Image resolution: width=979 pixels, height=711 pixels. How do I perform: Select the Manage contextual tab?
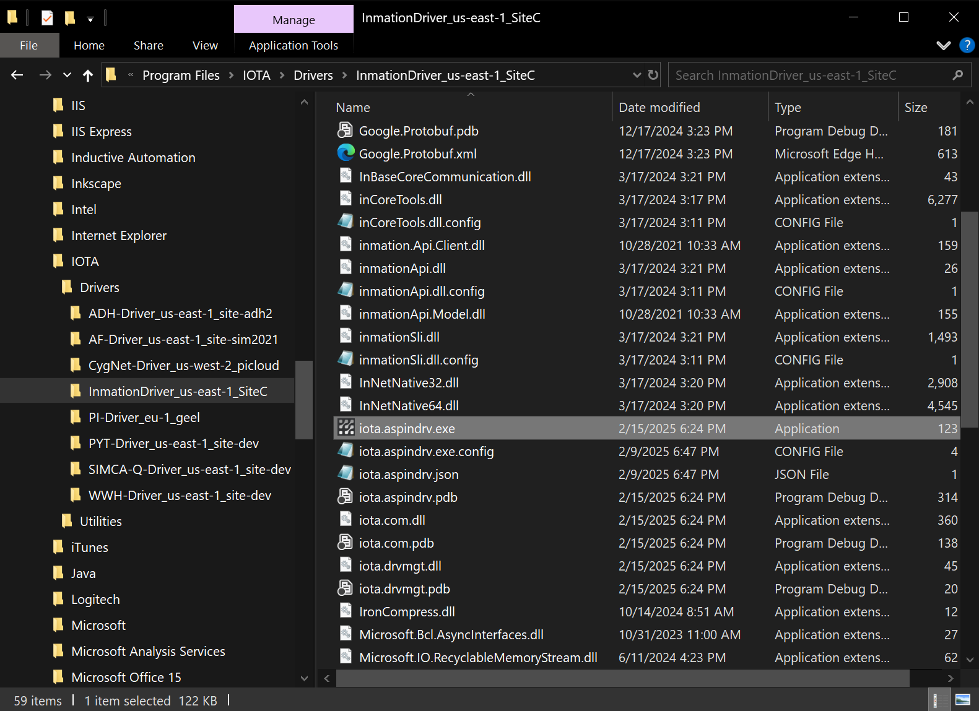tap(294, 19)
